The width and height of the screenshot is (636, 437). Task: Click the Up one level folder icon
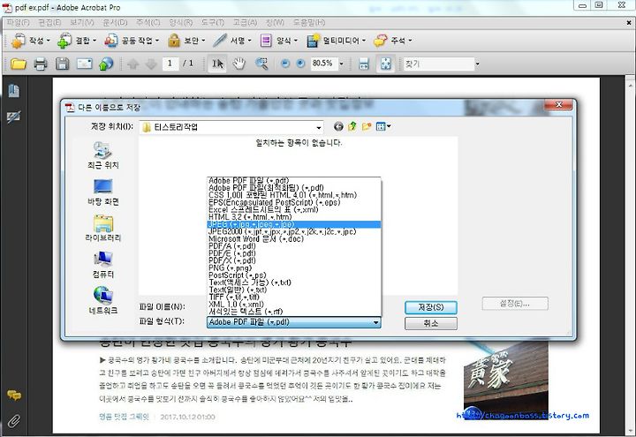[x=352, y=127]
